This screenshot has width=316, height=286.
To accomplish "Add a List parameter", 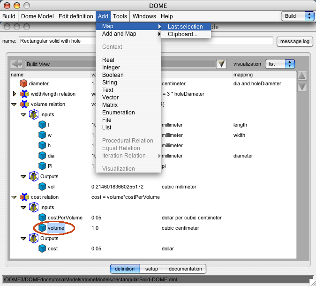I will point(128,128).
